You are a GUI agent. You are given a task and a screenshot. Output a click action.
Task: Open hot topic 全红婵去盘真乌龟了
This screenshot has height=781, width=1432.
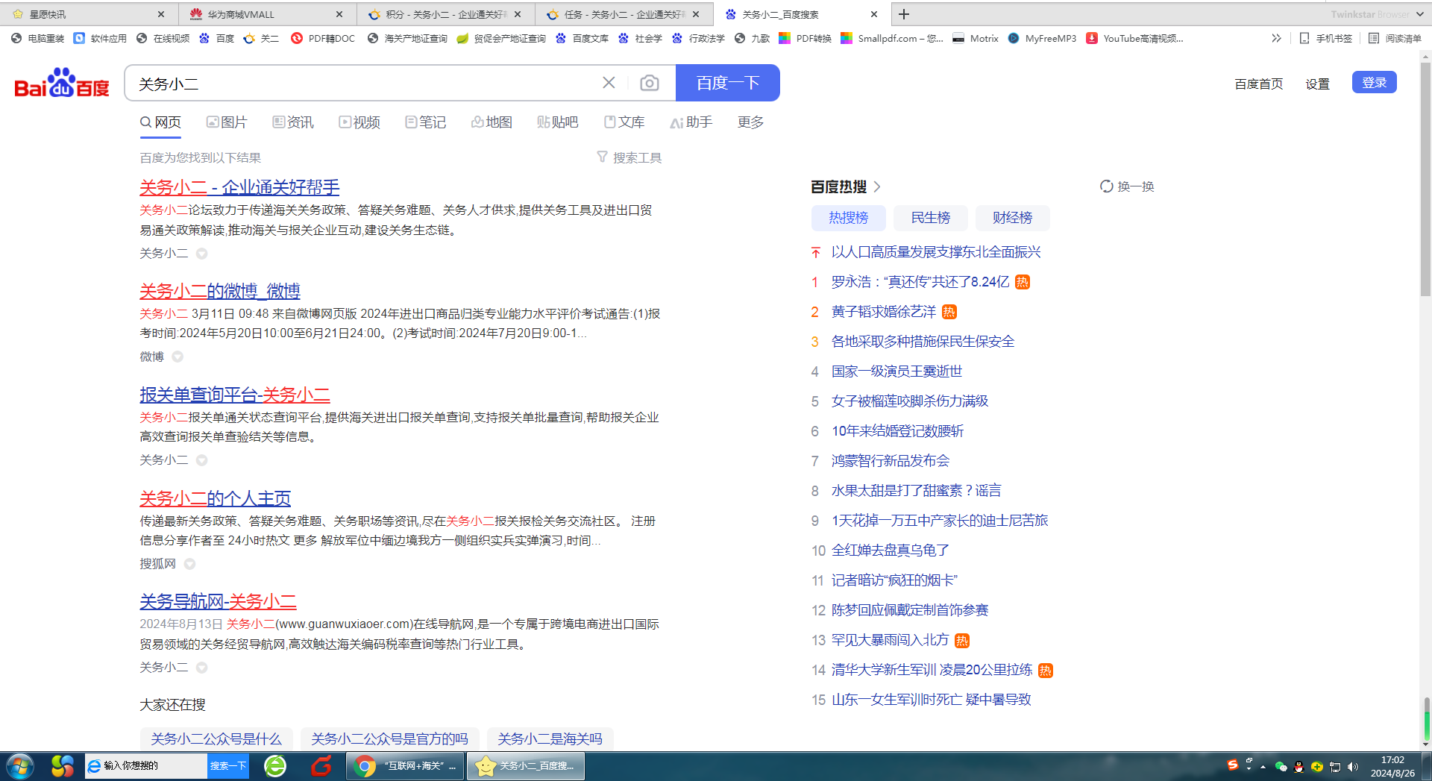click(891, 551)
